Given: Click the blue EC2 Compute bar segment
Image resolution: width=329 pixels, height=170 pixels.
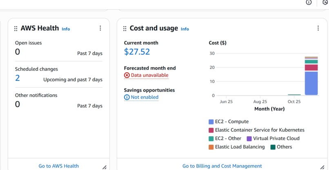Looking at the screenshot, I should (x=311, y=83).
